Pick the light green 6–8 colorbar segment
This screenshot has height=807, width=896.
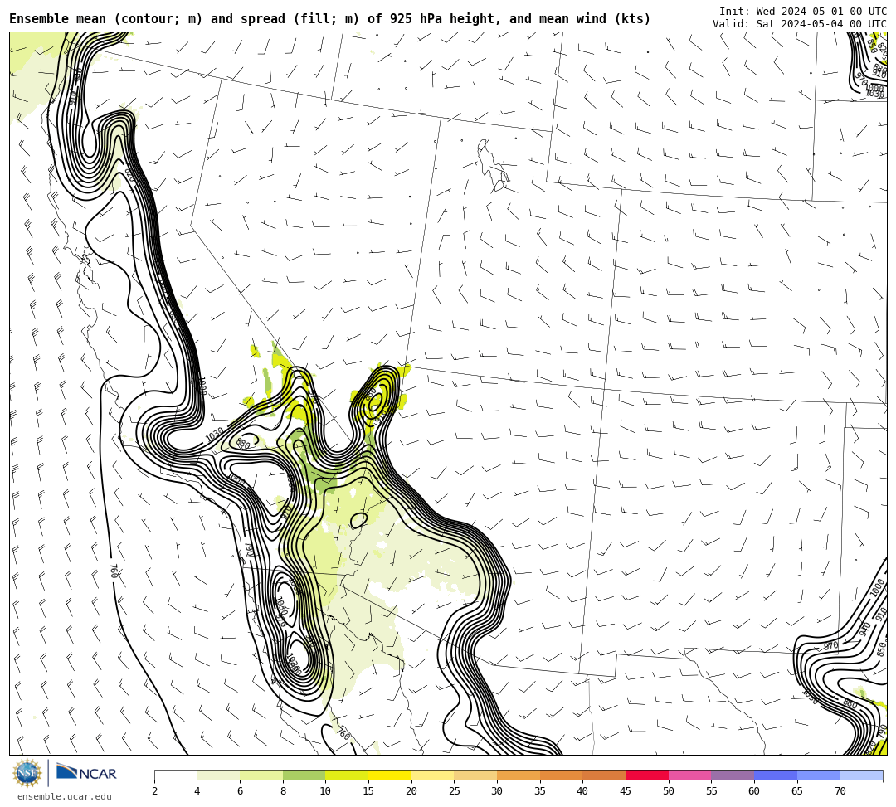point(261,775)
